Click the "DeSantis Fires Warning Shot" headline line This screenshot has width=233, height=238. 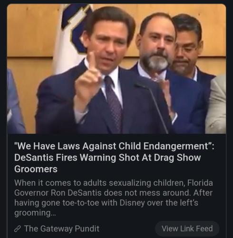point(107,158)
